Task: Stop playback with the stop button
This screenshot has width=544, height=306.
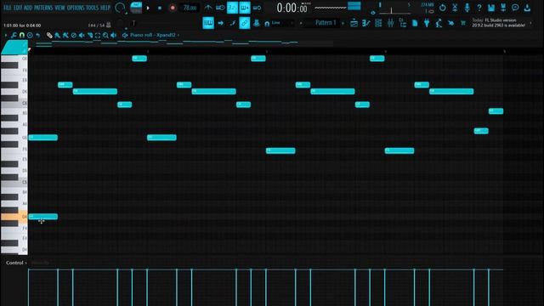Action: (160, 8)
